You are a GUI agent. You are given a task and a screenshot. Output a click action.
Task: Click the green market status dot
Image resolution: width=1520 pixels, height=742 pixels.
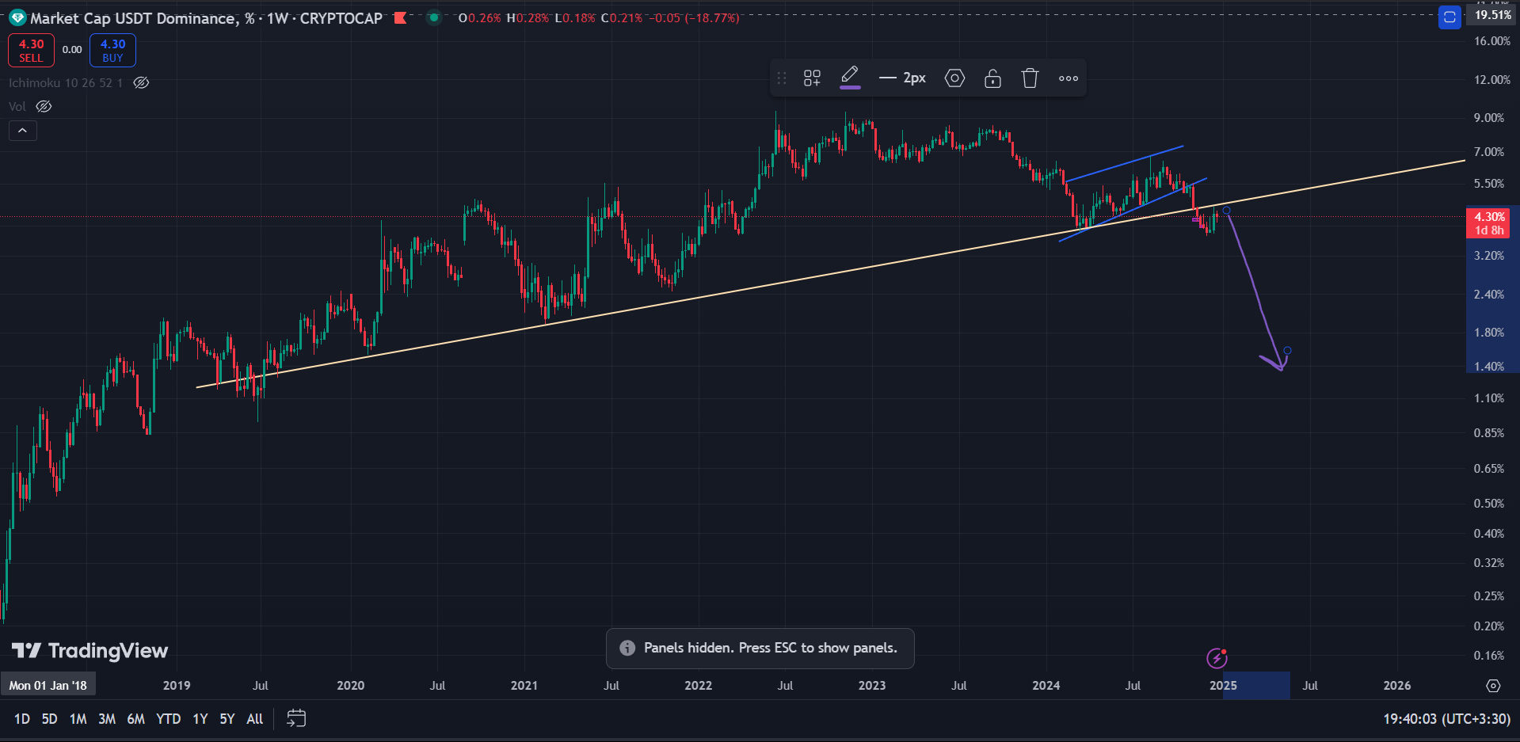pyautogui.click(x=433, y=17)
